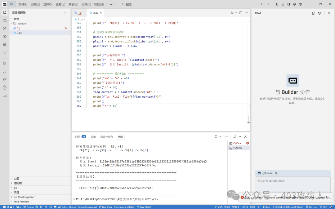Open the Source Control view in activity bar

[x=5, y=28]
